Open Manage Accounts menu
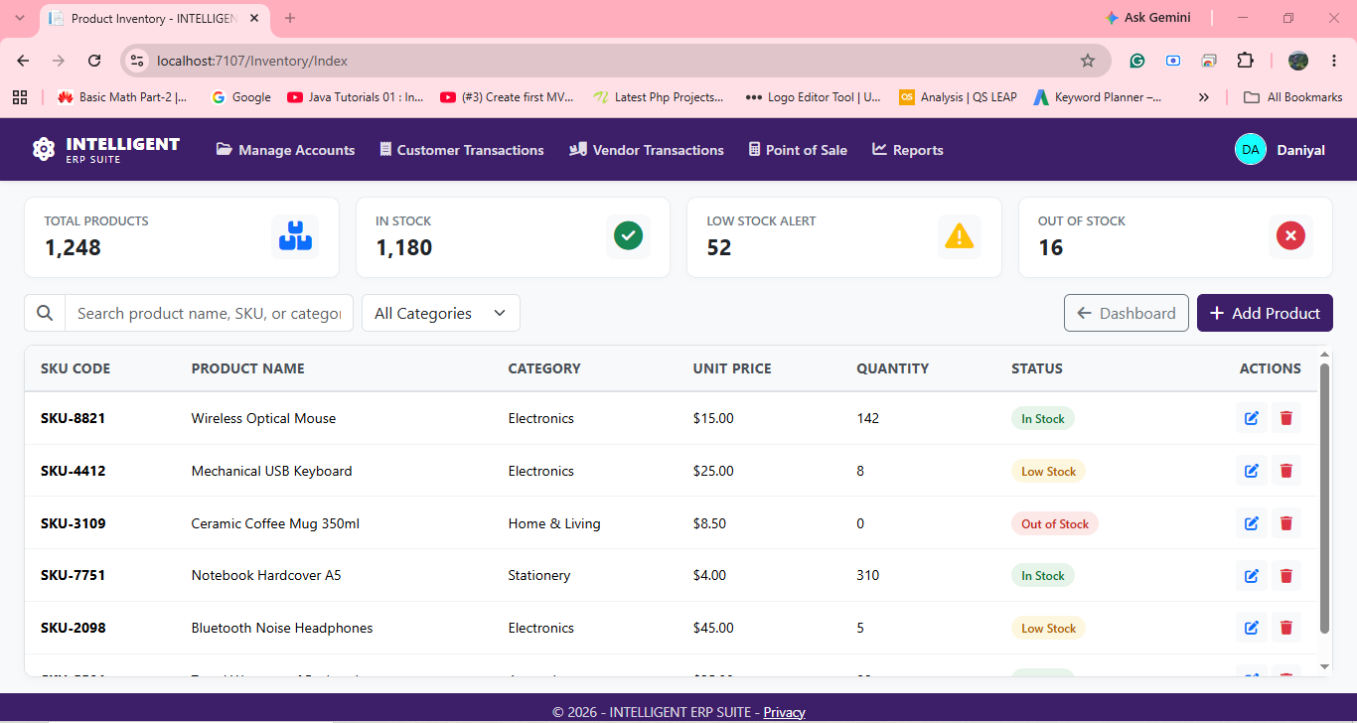The image size is (1357, 723). coord(285,150)
